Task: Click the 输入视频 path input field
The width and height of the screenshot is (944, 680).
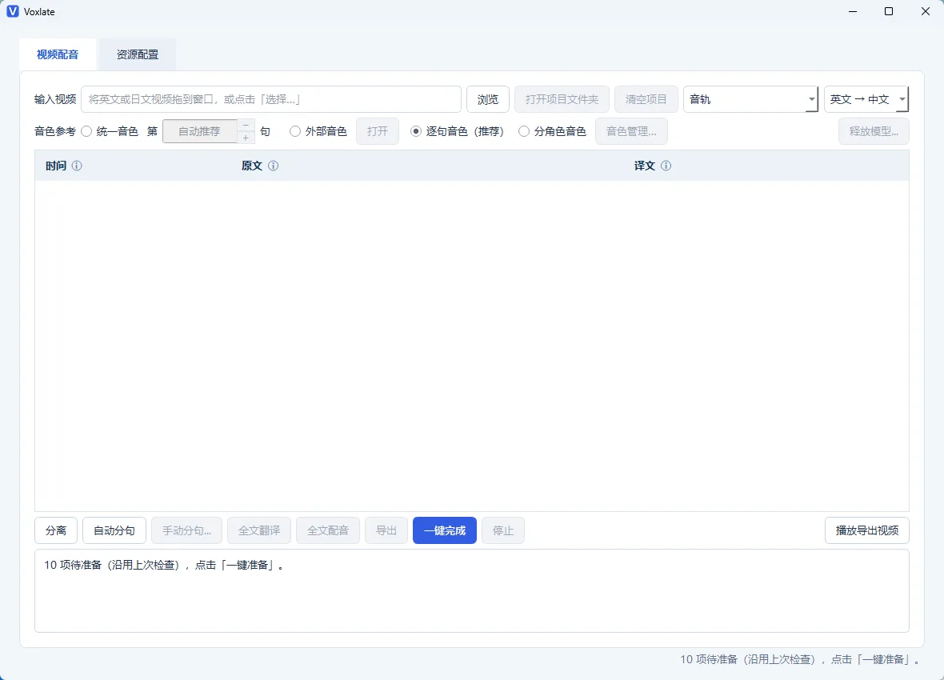Action: tap(271, 99)
